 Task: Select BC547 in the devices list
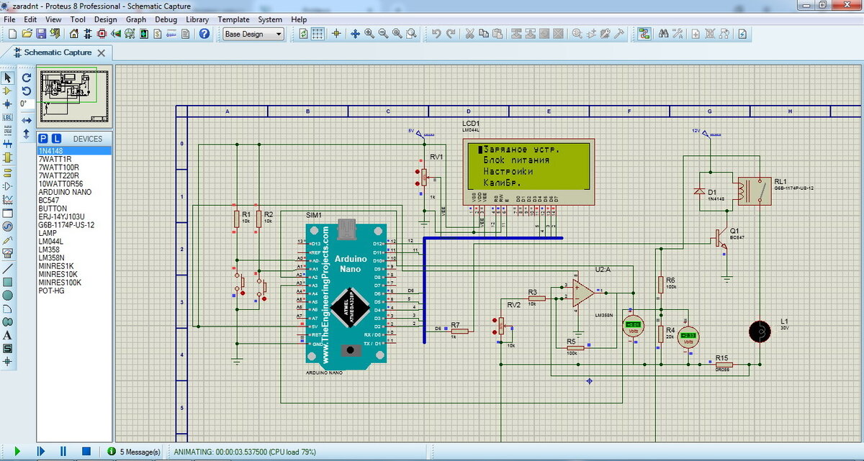[x=75, y=200]
